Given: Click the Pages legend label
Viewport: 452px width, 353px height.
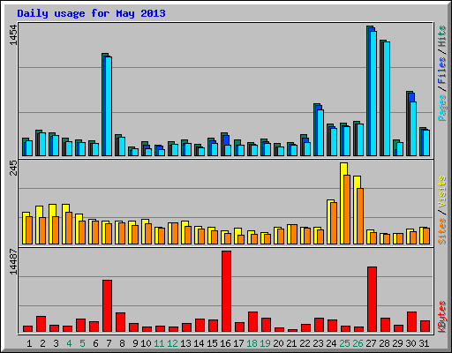Looking at the screenshot, I should coord(441,108).
